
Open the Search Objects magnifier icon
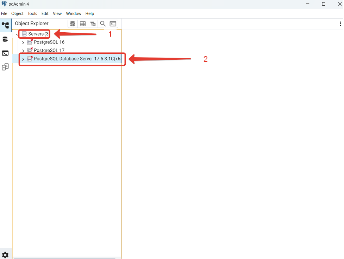click(x=103, y=24)
